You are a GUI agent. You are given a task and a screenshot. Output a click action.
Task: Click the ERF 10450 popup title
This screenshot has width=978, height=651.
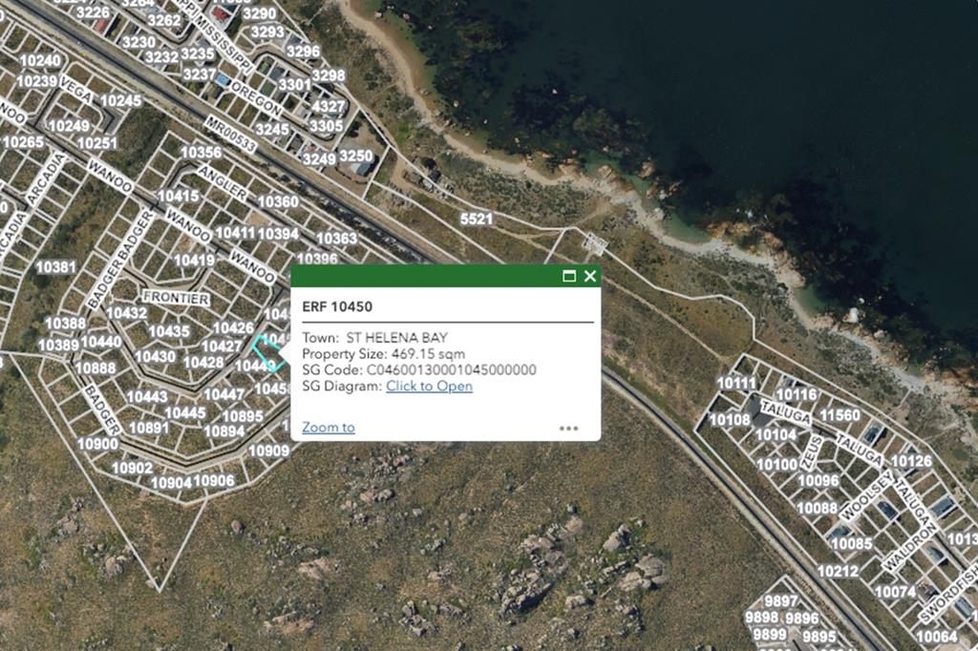337,306
